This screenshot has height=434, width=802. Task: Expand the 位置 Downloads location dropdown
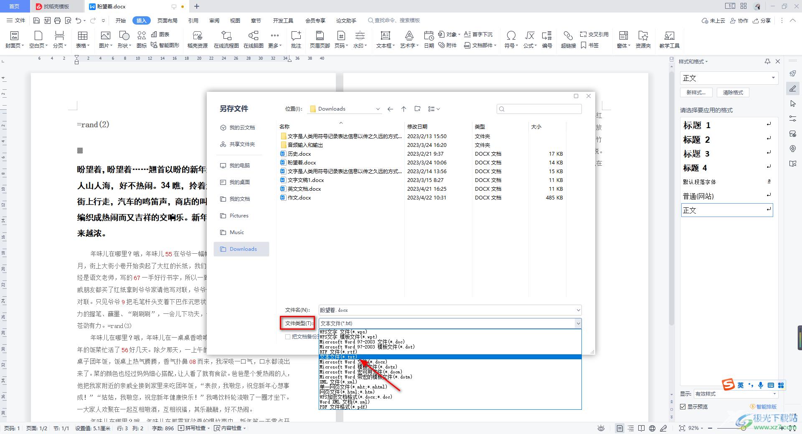(378, 109)
